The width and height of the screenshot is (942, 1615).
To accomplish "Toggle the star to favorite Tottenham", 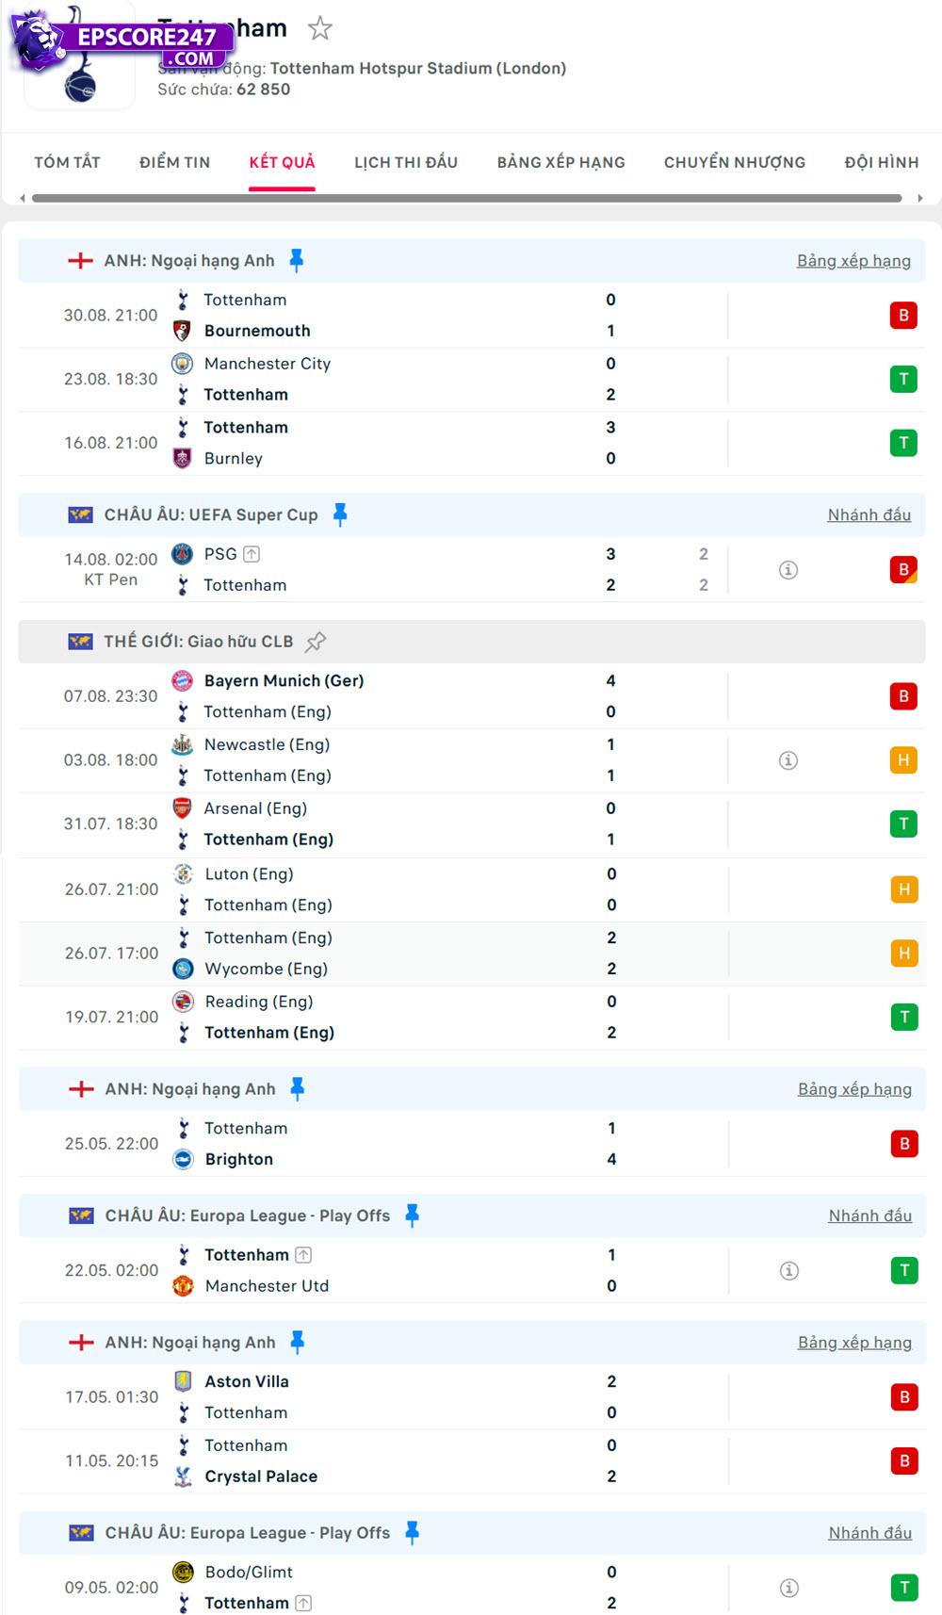I will [x=320, y=28].
